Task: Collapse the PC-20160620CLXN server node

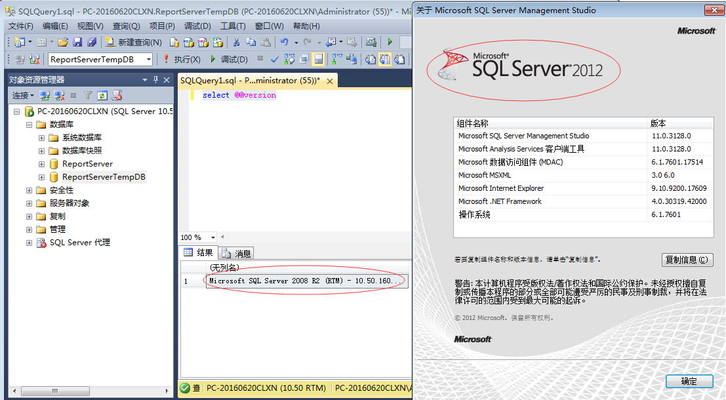Action: coord(16,111)
